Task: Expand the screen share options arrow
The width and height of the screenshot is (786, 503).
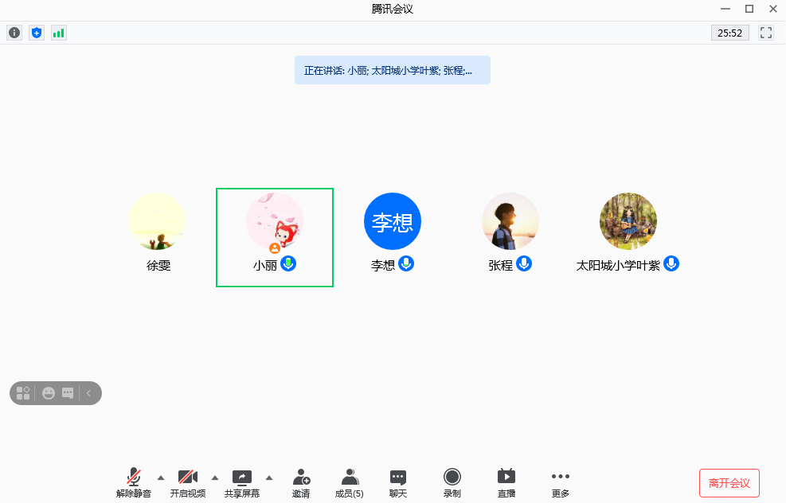Action: pyautogui.click(x=269, y=478)
